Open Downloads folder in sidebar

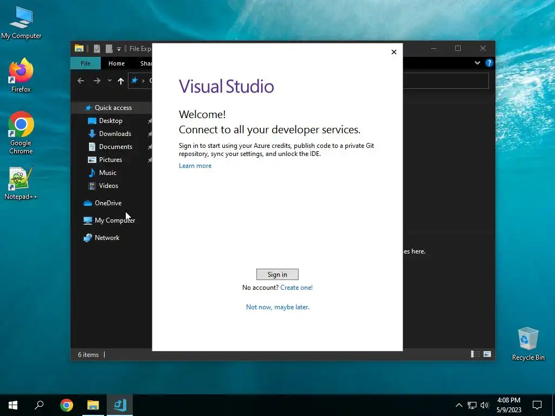115,134
